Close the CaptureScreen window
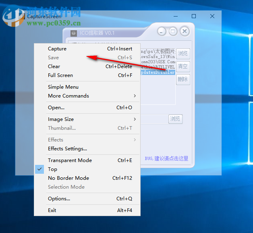The width and height of the screenshot is (253, 233). pyautogui.click(x=212, y=16)
